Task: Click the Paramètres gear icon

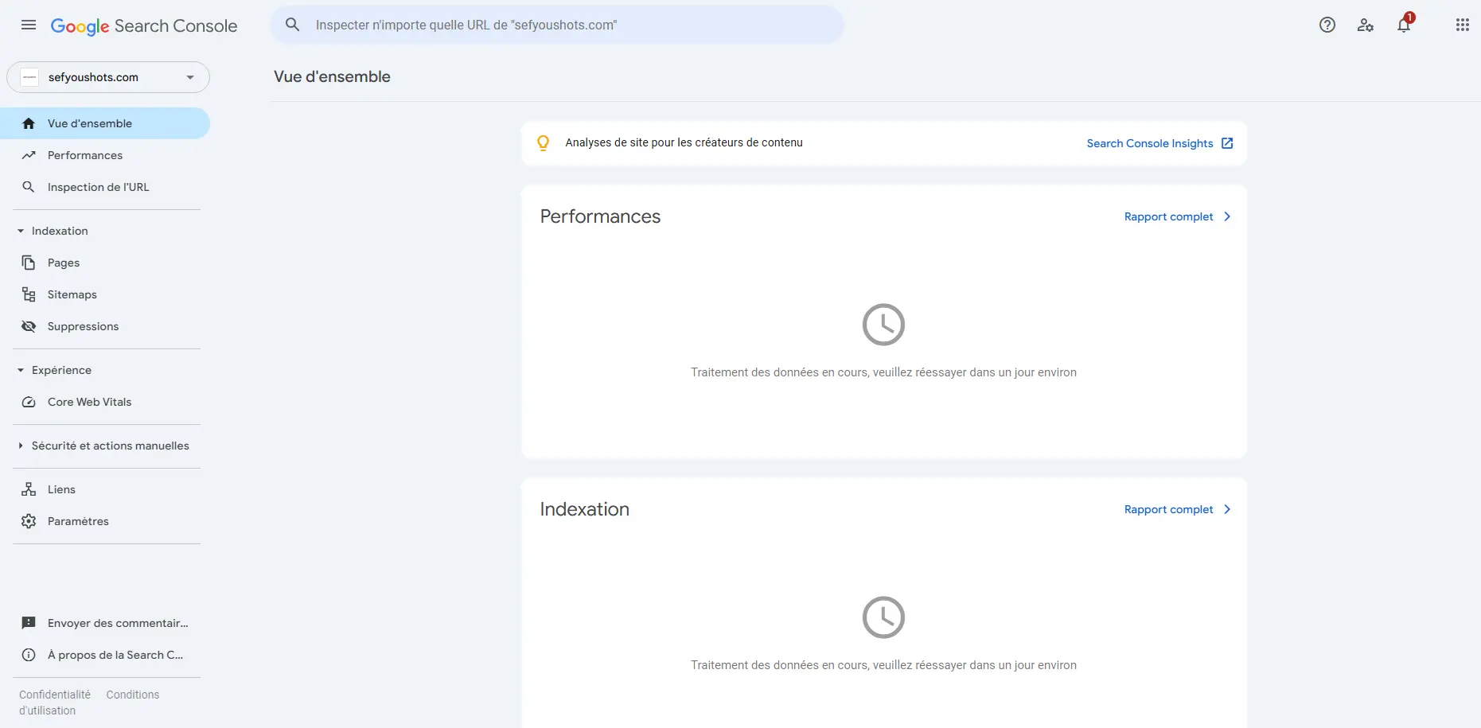Action: [x=29, y=521]
